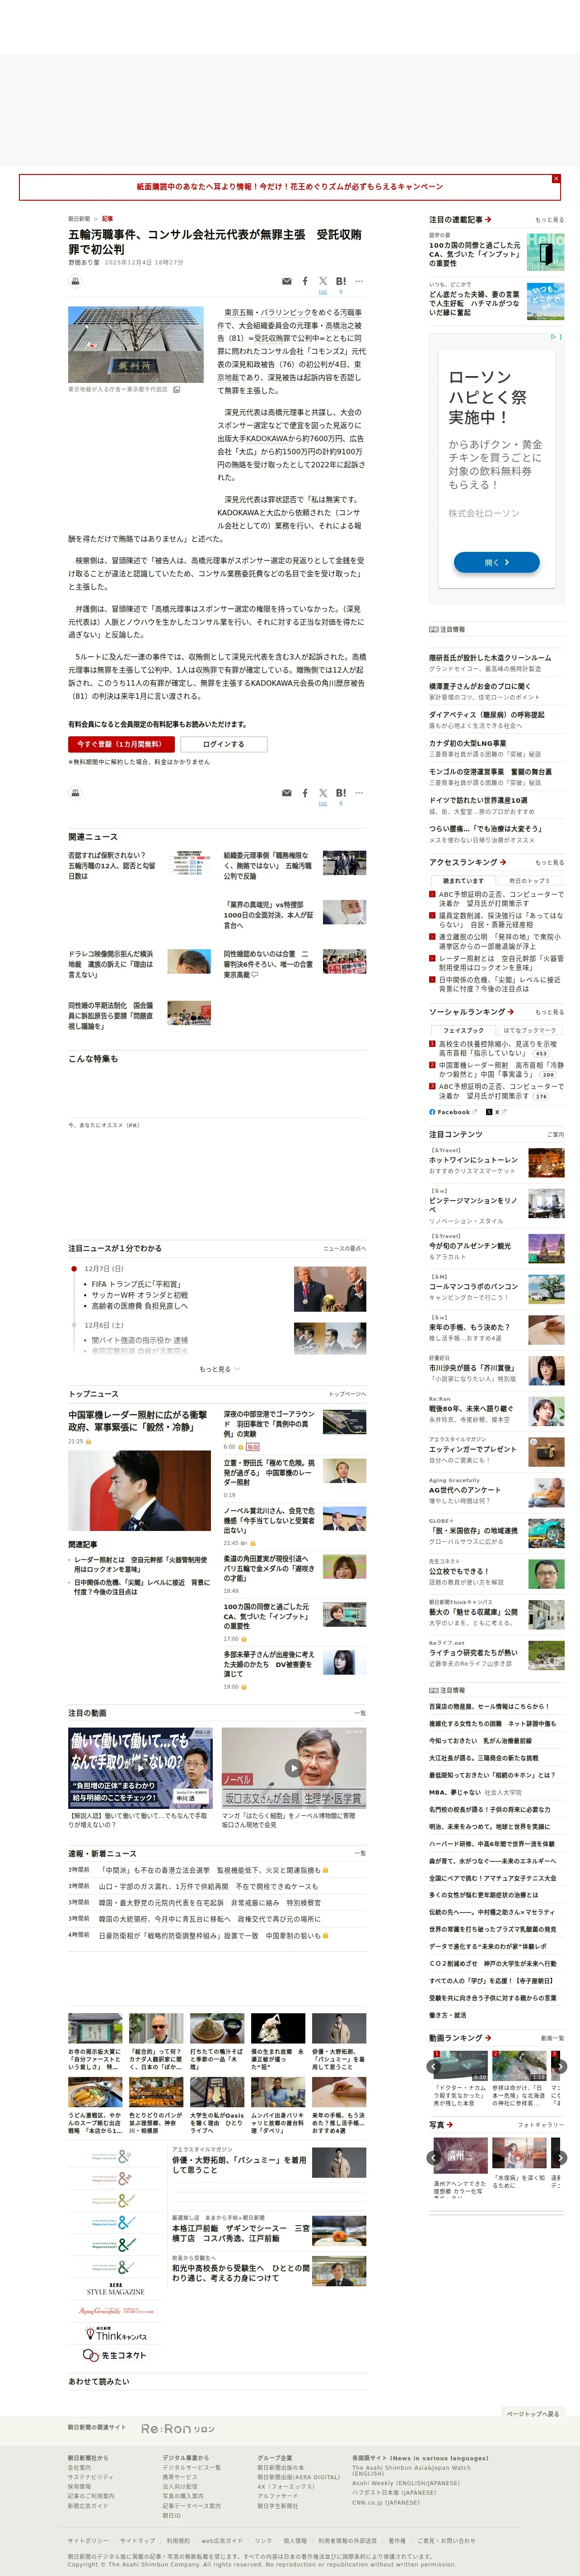580x2576 pixels.
Task: Open 動画一覧 link
Action: (x=552, y=2038)
